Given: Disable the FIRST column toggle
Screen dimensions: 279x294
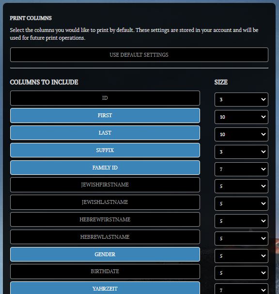Looking at the screenshot, I should coord(105,115).
